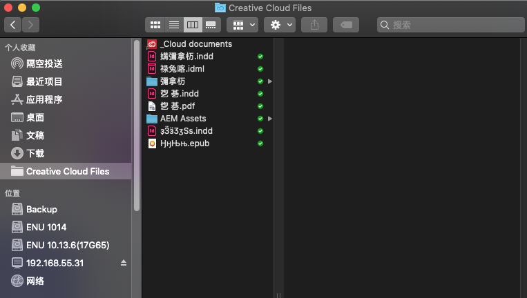This screenshot has height=298, width=527.
Task: Click the magnifier icon in search field
Action: [x=385, y=25]
